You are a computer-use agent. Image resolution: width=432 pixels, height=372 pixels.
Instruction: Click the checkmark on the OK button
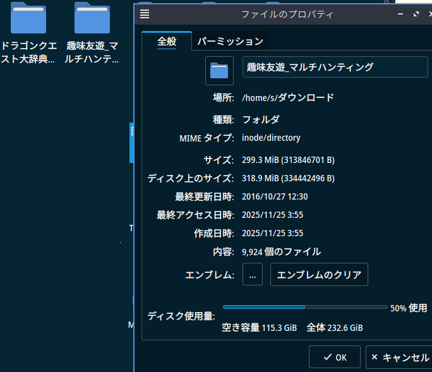click(327, 357)
